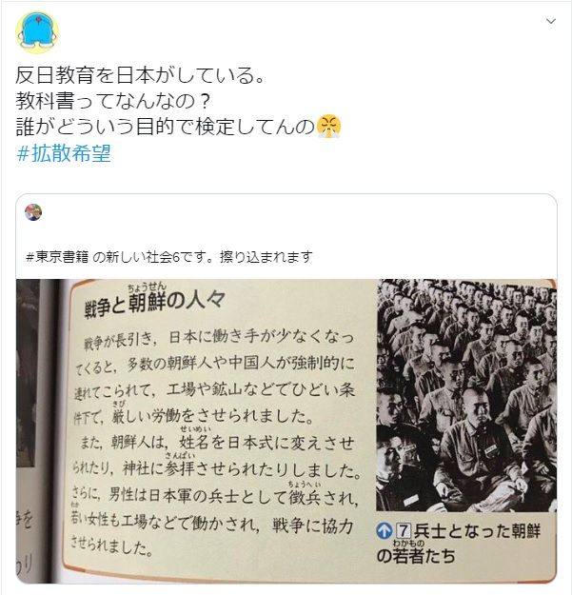Open the blue Doraemon profile avatar
This screenshot has height=595, width=572.
point(37,32)
